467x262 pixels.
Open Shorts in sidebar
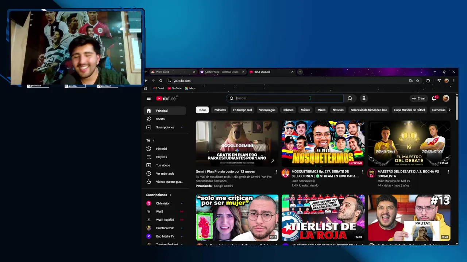[165, 119]
